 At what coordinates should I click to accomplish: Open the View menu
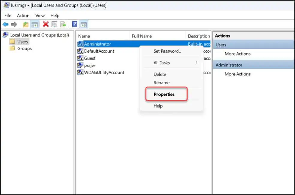pos(40,16)
